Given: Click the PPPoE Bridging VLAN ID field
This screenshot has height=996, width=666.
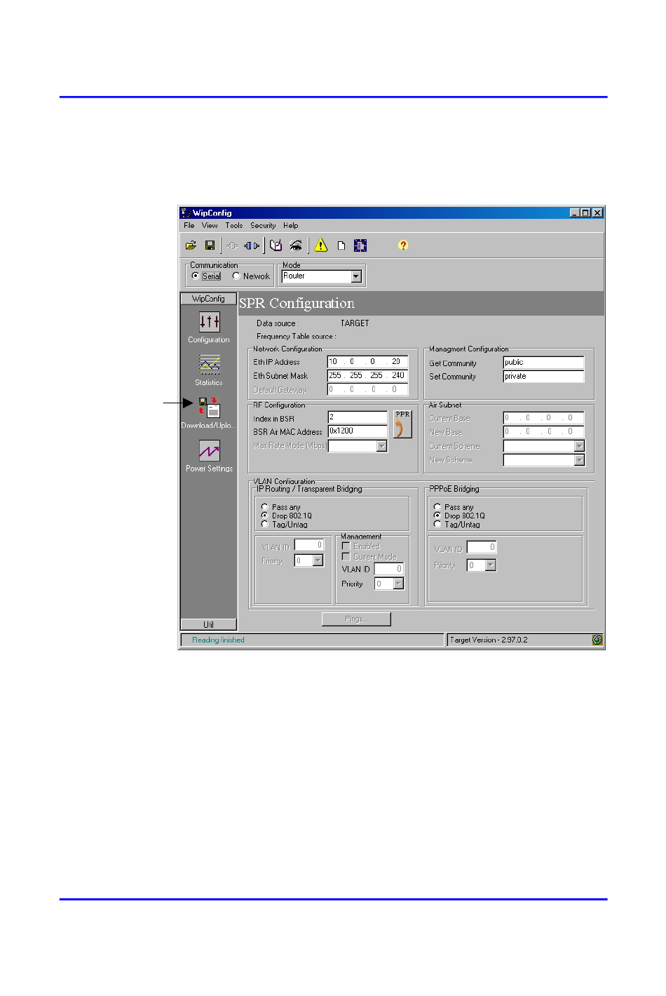Looking at the screenshot, I should 482,547.
